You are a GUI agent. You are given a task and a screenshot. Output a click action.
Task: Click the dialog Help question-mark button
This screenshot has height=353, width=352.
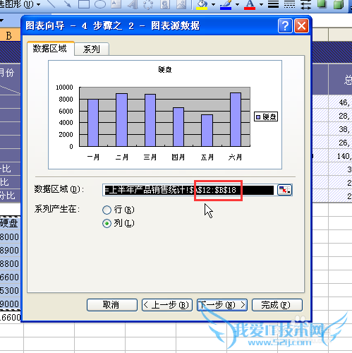285,26
